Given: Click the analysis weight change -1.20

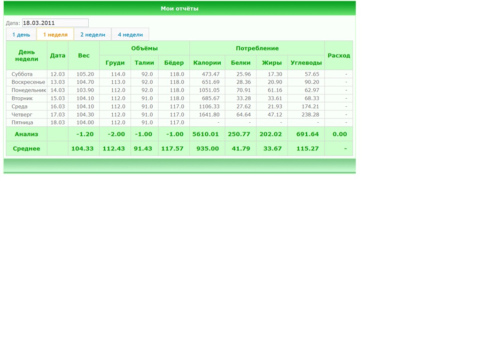Looking at the screenshot, I should click(85, 134).
